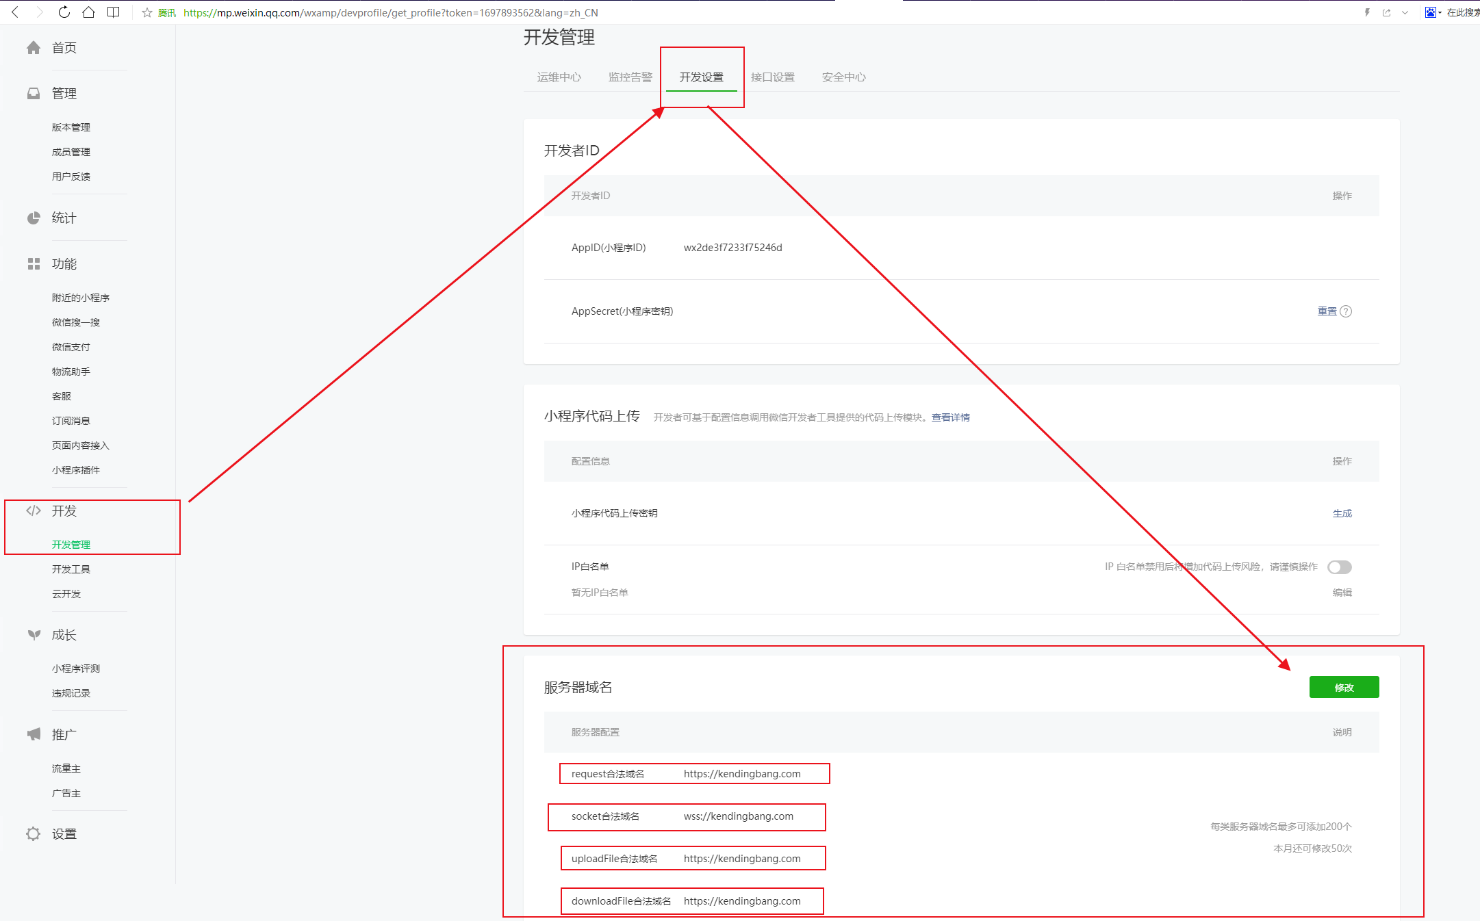Open 物流助手 in the sidebar
The image size is (1480, 921).
71,372
